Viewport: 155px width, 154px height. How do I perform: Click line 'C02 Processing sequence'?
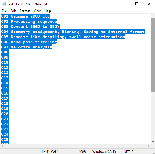pos(29,21)
